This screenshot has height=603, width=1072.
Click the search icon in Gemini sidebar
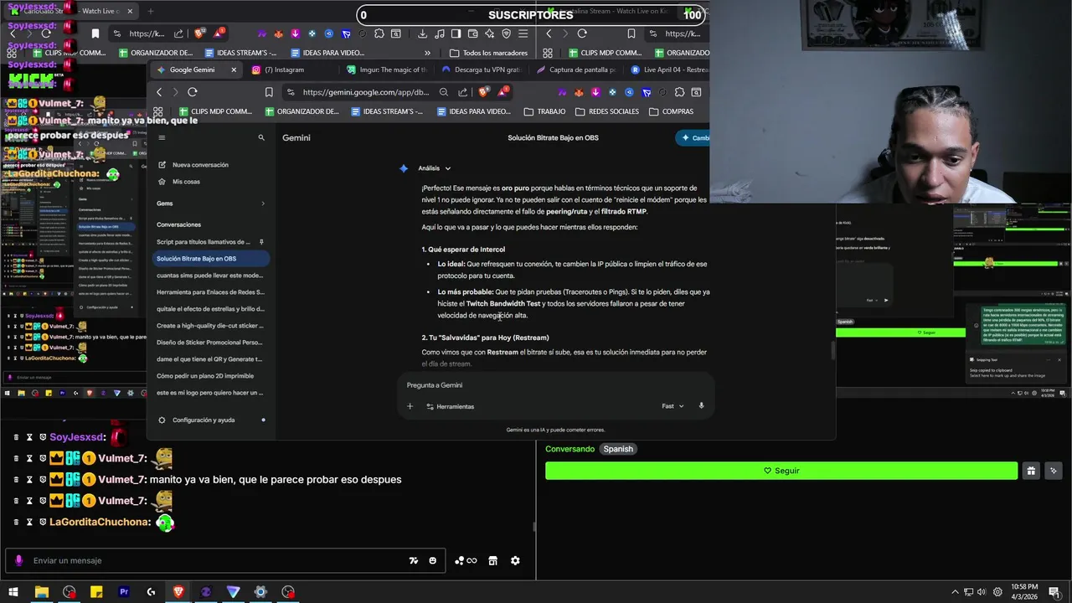261,137
